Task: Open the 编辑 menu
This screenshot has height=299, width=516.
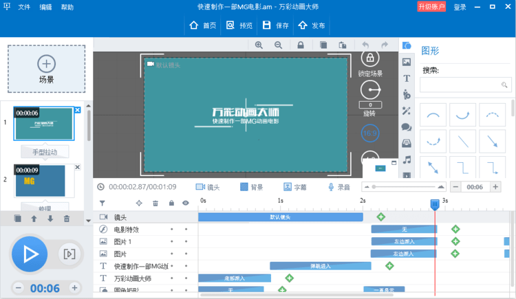Action: point(45,8)
